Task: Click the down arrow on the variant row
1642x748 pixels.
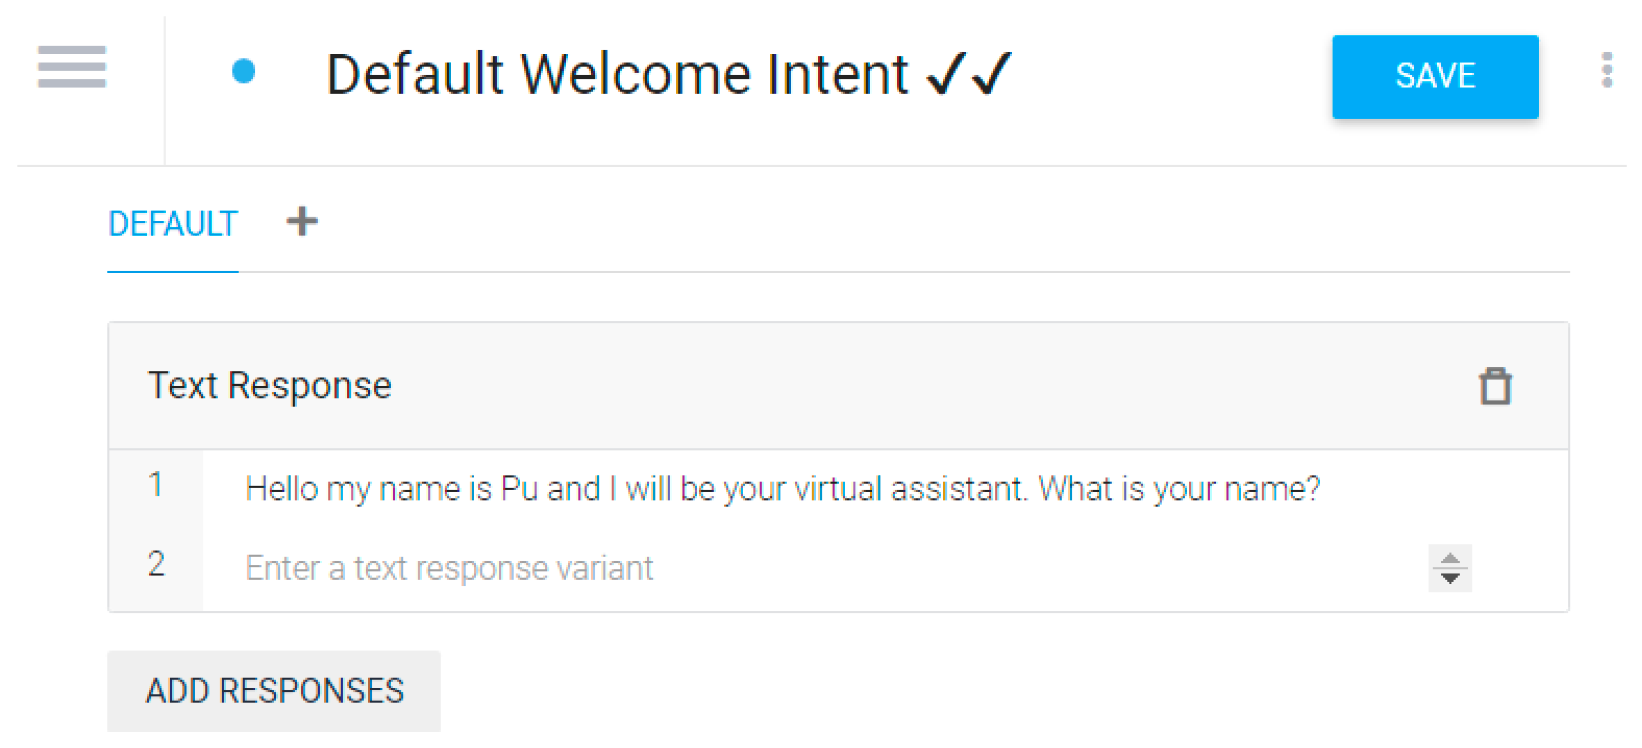Action: click(x=1450, y=578)
